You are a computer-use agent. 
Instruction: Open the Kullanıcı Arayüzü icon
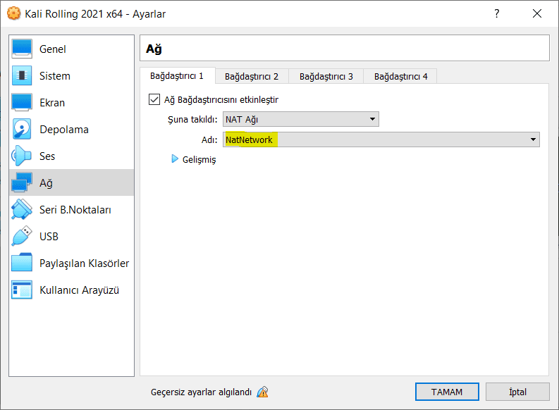click(x=22, y=290)
